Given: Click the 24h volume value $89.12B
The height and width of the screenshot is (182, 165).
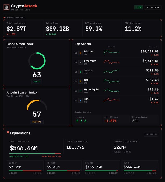Looking at the screenshot, I should 58,29.
